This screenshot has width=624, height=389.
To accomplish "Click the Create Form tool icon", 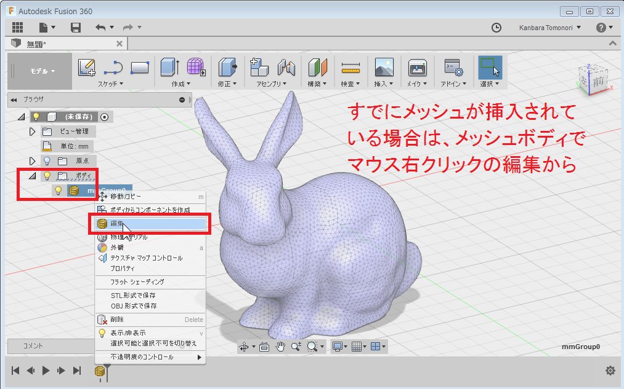I will (197, 67).
